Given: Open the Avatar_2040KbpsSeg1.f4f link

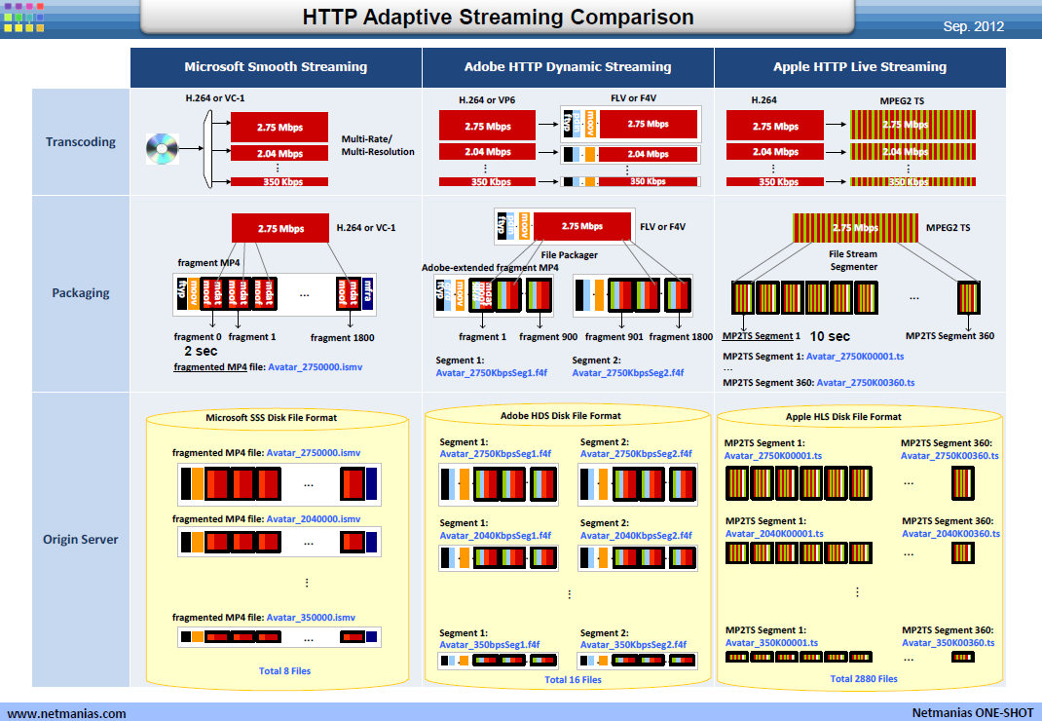Looking at the screenshot, I should tap(496, 536).
